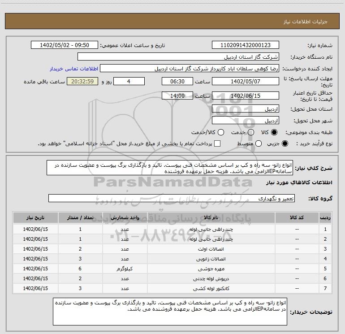Screen dimensions: 345x334
Task: Click the طبقه بندی موضوعی label
Action: 309,132
